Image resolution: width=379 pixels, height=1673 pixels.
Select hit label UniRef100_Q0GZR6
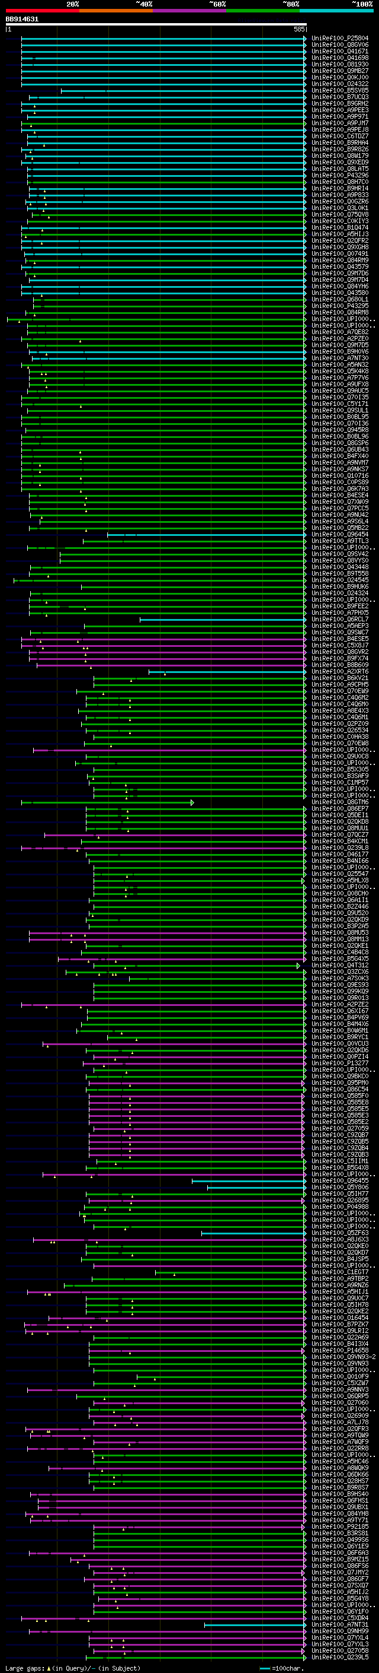click(340, 201)
